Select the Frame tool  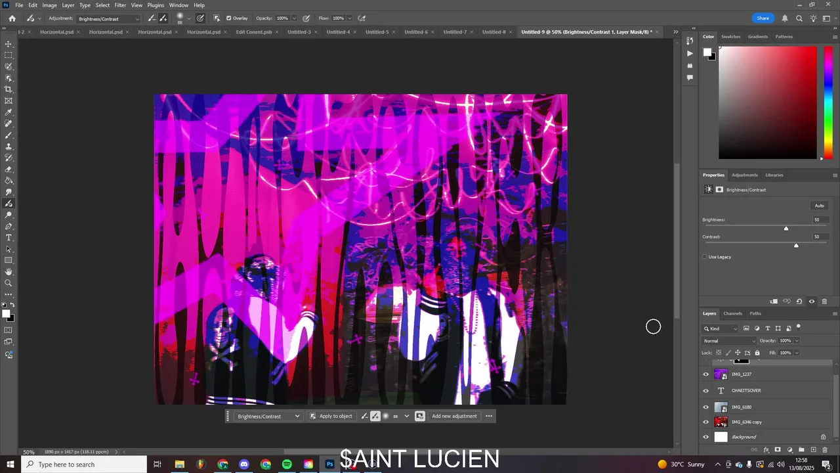click(x=9, y=101)
